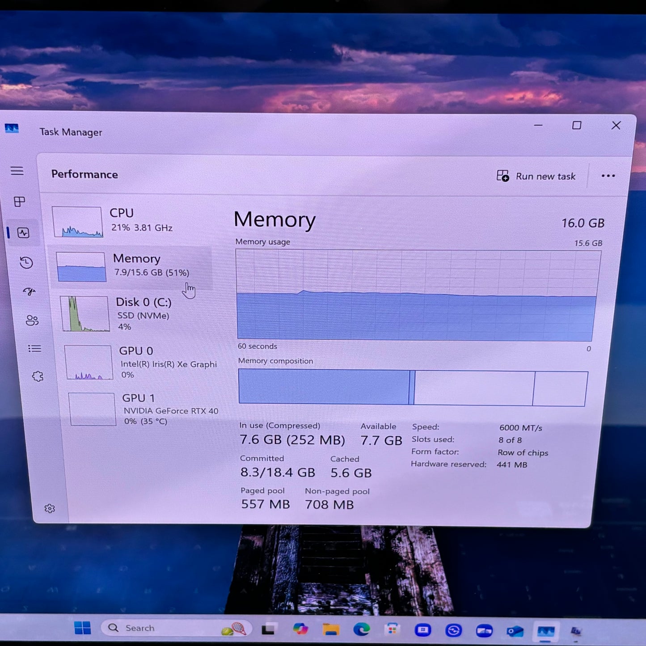Open the ellipsis options menu

[x=608, y=176]
